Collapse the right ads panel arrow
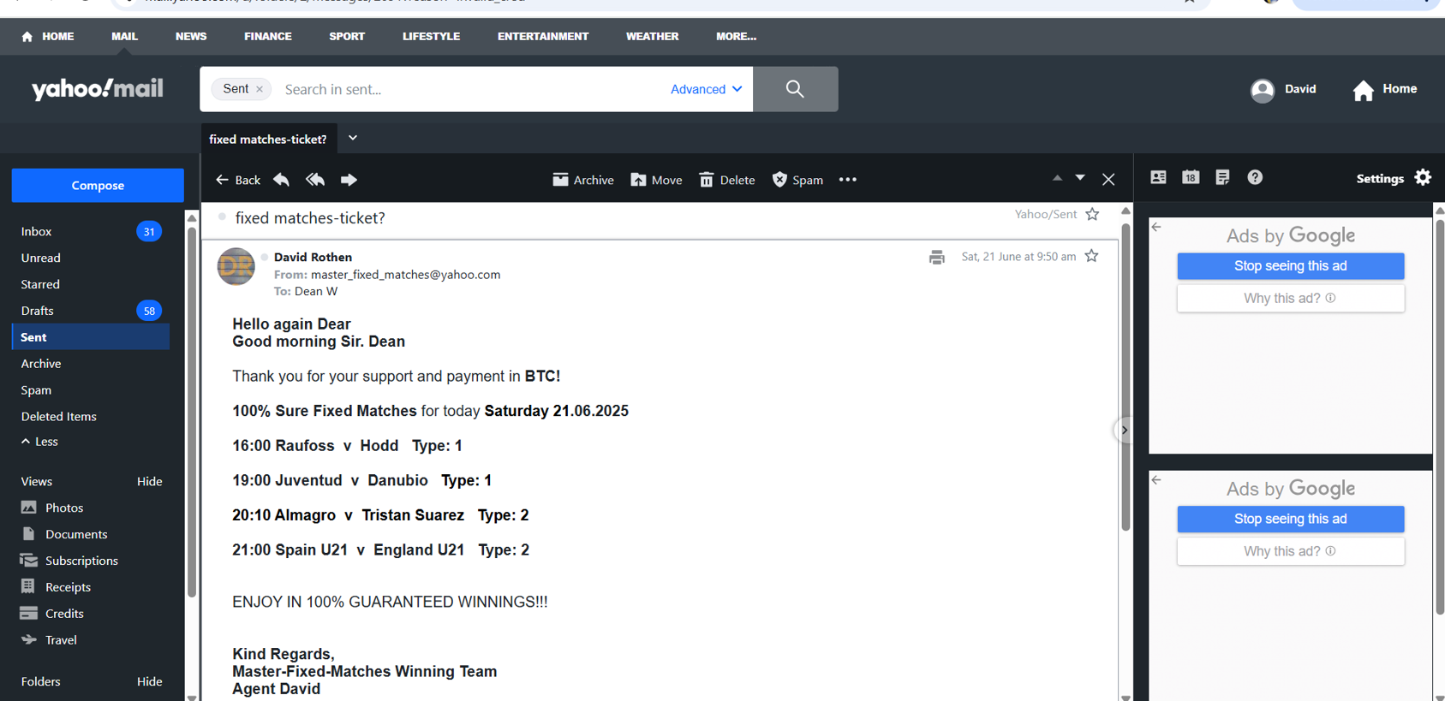This screenshot has height=701, width=1445. coord(1124,430)
